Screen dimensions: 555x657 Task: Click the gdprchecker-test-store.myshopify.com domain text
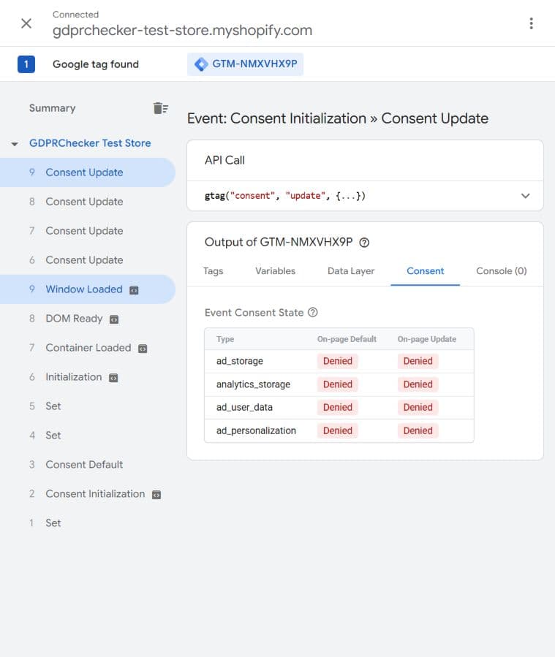click(x=182, y=31)
